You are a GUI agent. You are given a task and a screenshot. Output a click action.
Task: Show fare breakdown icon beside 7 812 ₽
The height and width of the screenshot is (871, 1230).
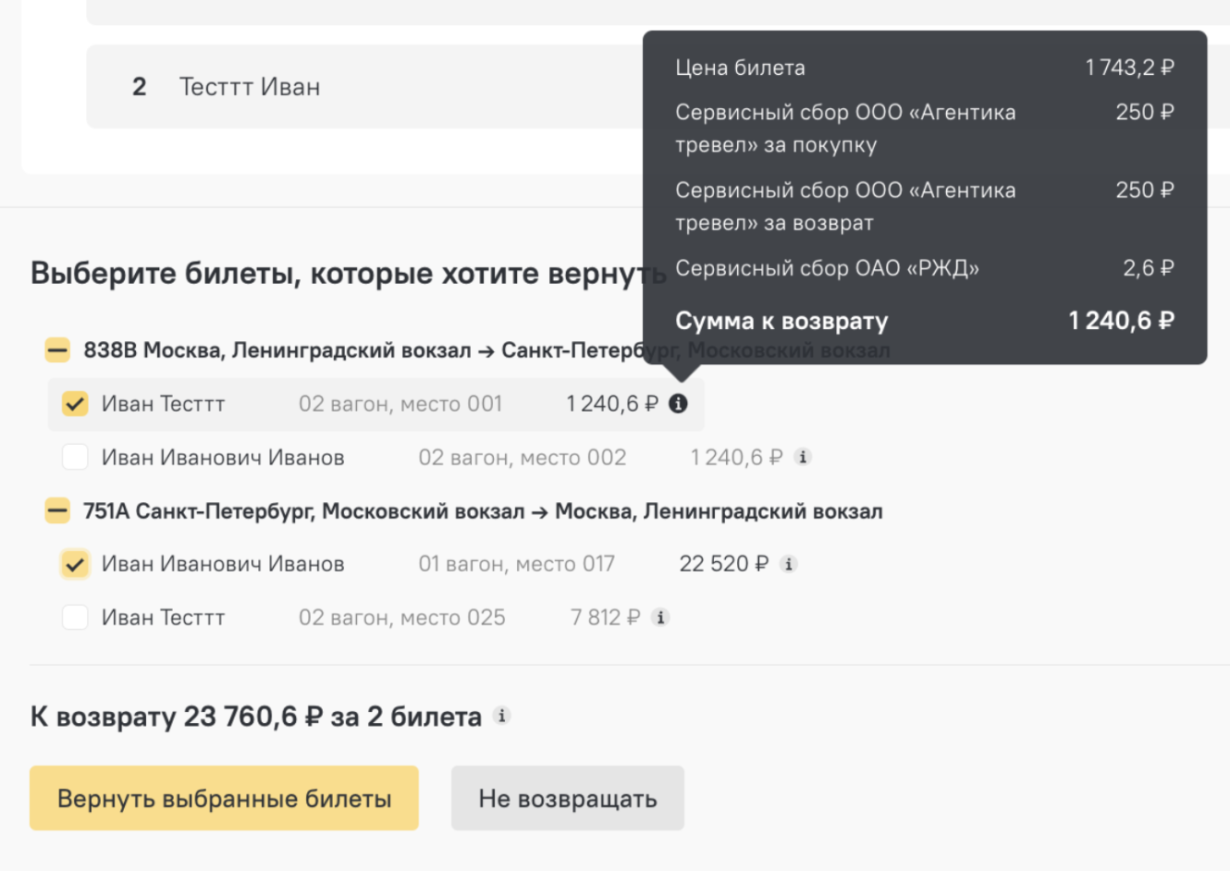(659, 618)
